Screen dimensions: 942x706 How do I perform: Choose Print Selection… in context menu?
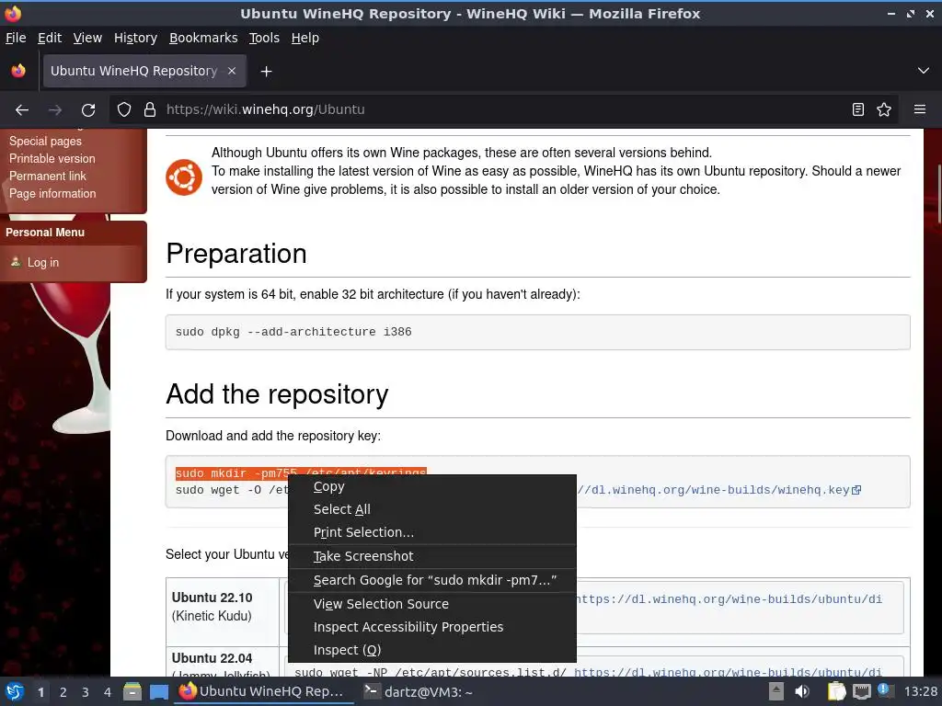pos(432,532)
